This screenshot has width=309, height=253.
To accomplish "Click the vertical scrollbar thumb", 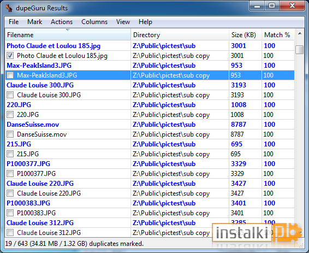I will pyautogui.click(x=300, y=50).
